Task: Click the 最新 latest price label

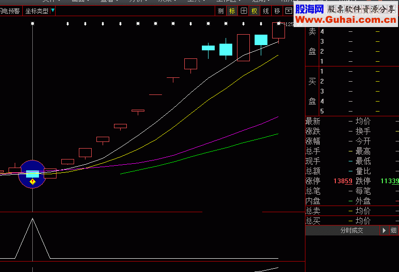Action: pos(313,121)
